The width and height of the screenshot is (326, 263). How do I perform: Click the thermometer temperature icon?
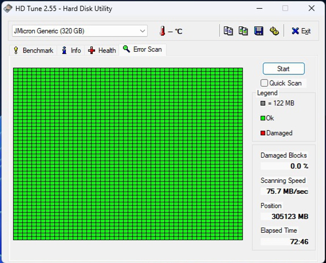click(x=162, y=31)
